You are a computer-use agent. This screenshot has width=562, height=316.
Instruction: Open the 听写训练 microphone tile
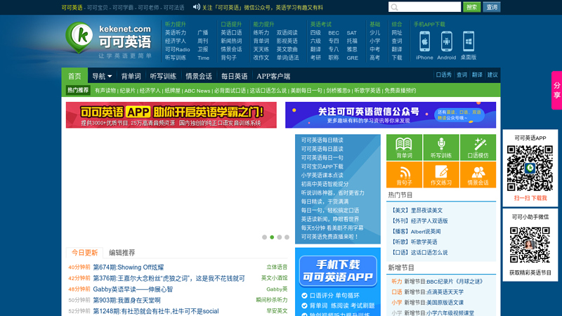(x=441, y=147)
